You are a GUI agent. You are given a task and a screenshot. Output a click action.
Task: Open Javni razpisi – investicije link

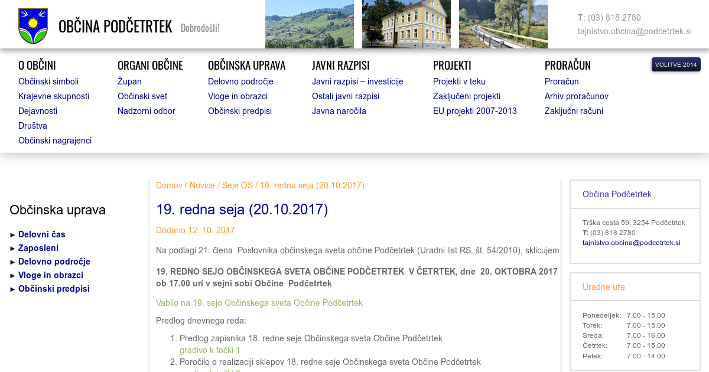coord(357,81)
